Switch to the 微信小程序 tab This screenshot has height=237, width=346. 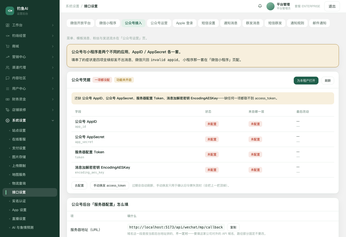pyautogui.click(x=108, y=23)
